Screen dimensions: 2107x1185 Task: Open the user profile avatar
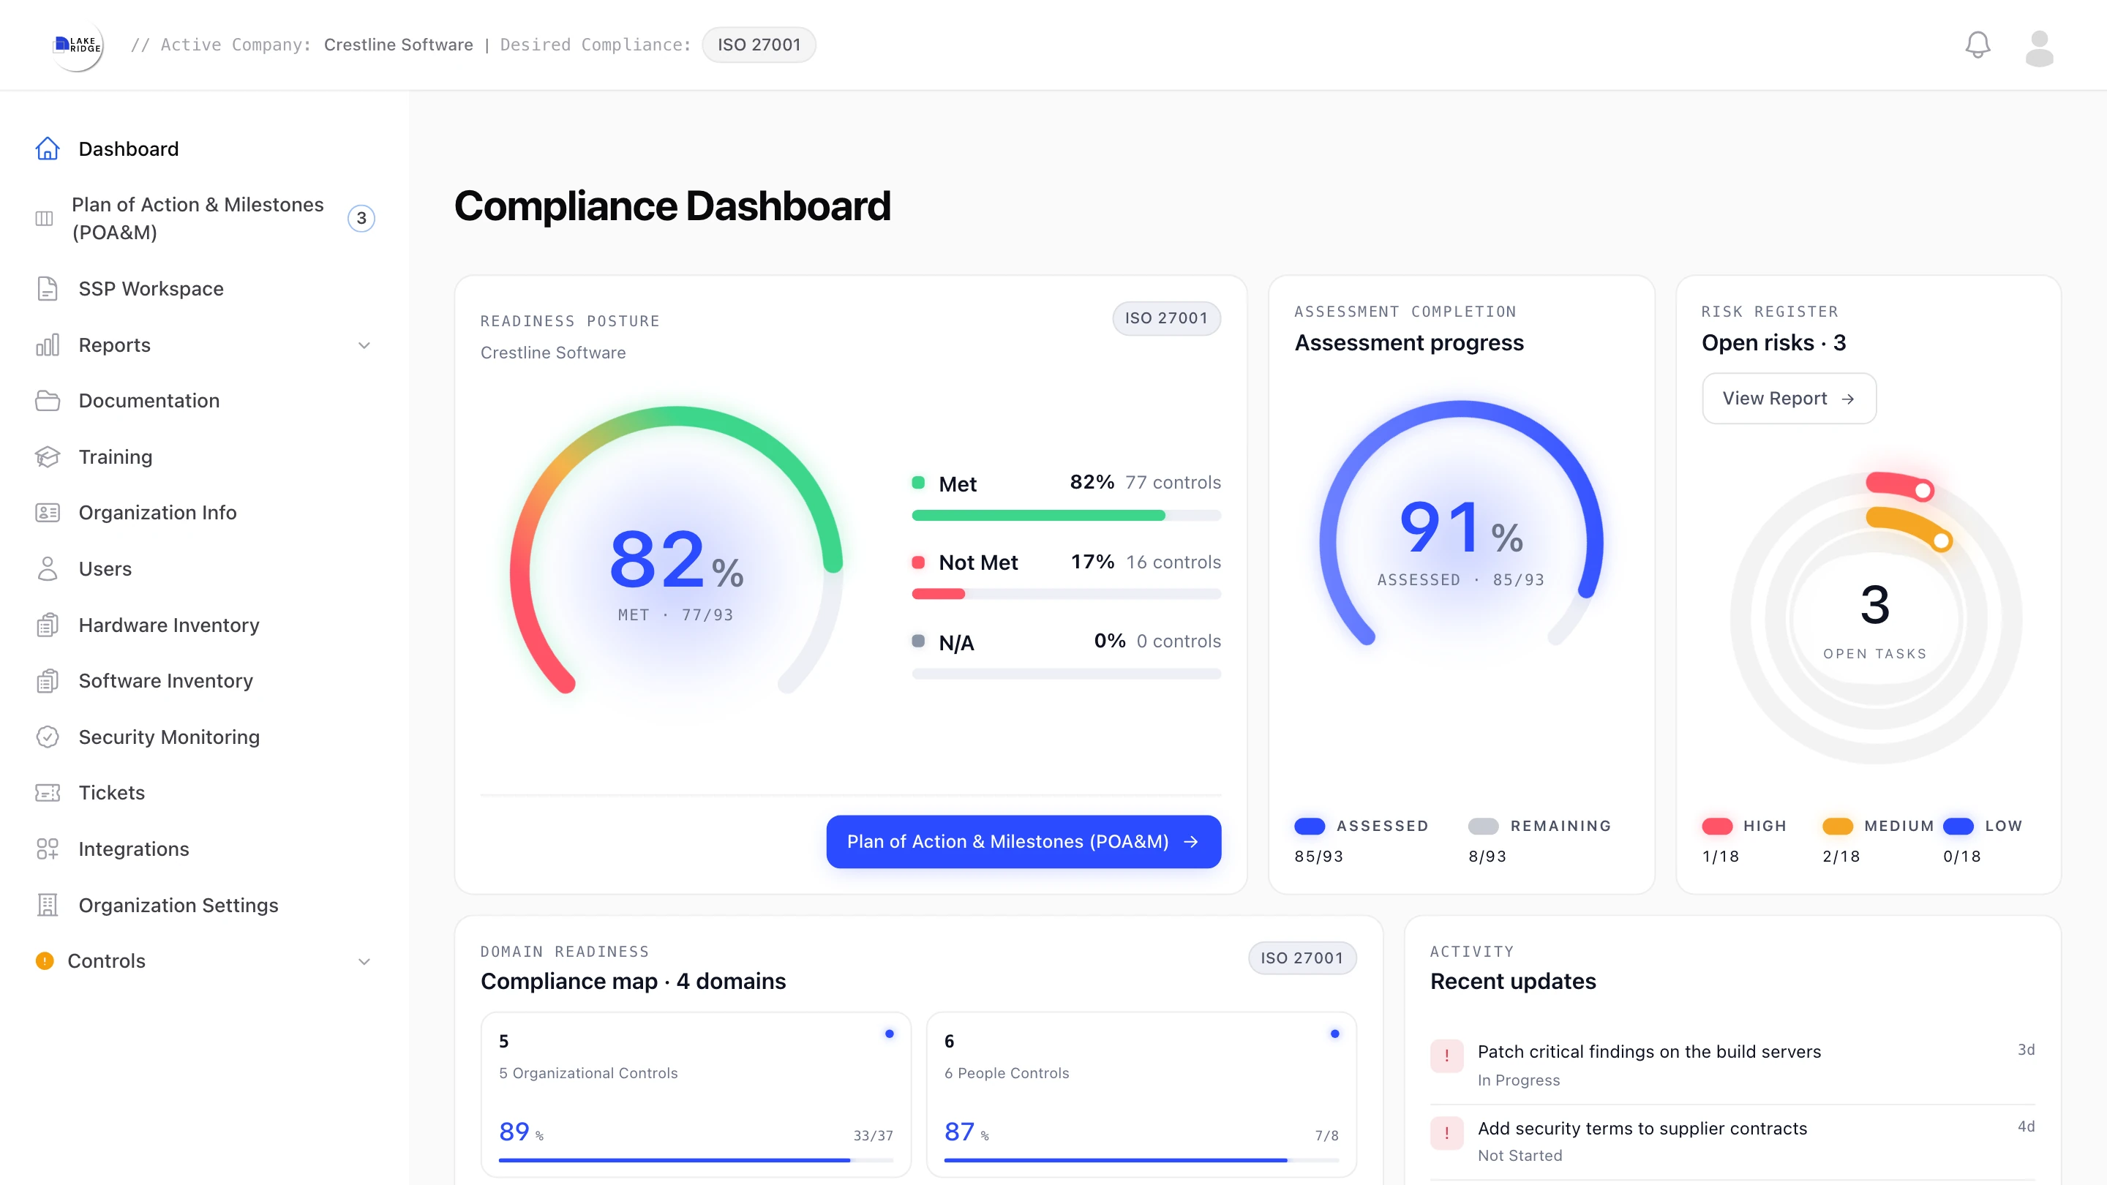2039,48
